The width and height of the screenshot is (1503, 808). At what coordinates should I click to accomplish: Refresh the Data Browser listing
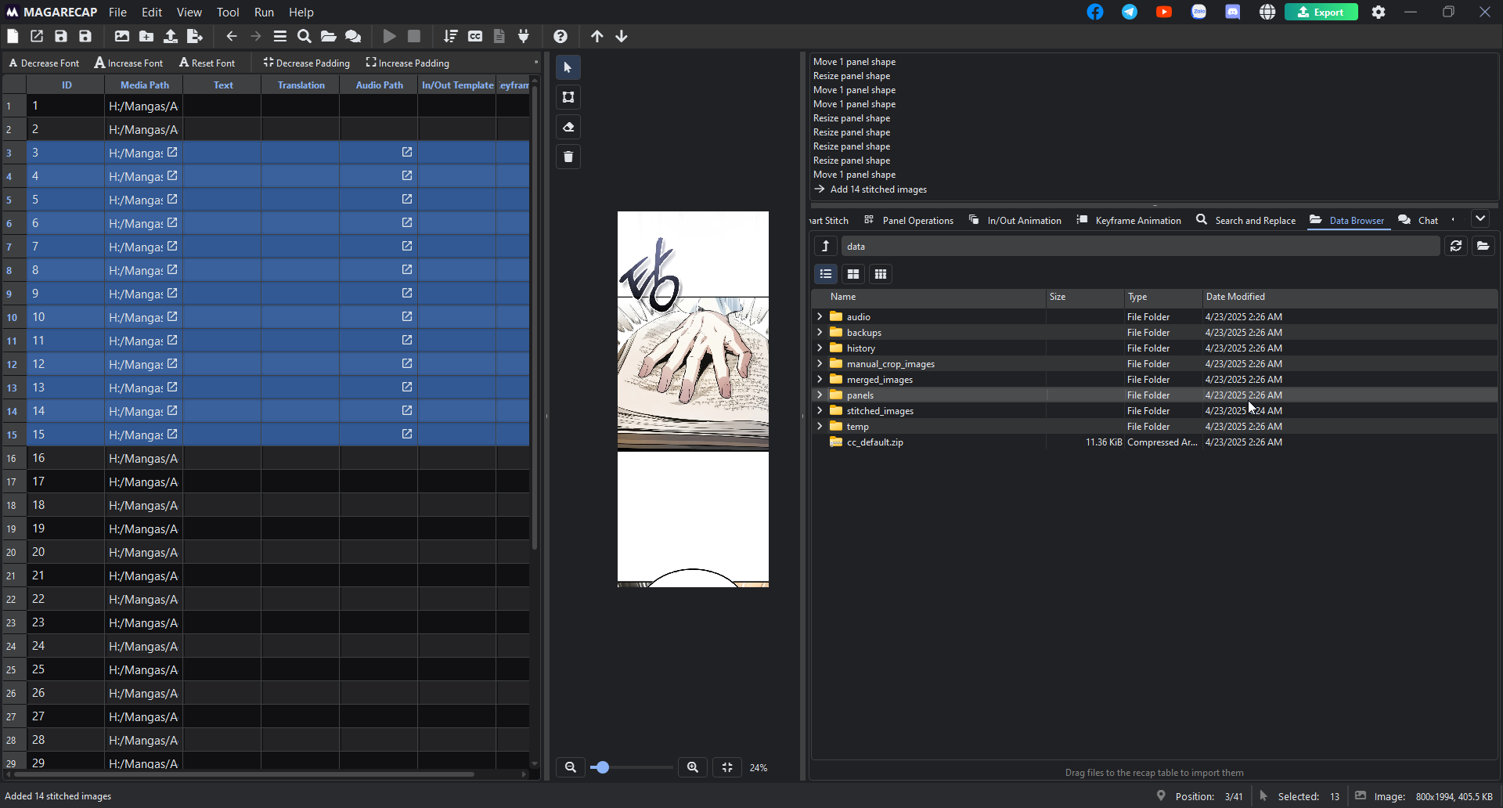(1456, 246)
